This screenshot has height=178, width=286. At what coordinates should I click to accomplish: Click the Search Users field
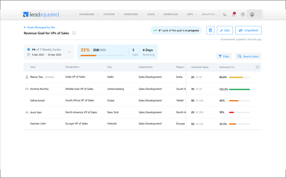[x=248, y=56]
